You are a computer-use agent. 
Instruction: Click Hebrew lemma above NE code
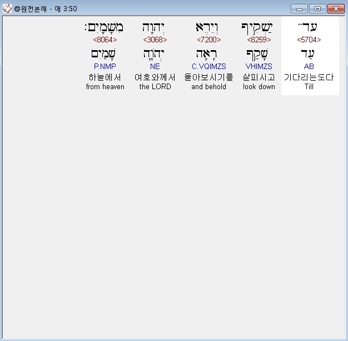(x=153, y=55)
